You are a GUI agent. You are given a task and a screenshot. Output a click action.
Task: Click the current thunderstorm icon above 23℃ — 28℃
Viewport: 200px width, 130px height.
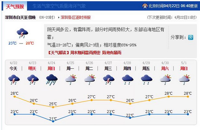[22, 33]
